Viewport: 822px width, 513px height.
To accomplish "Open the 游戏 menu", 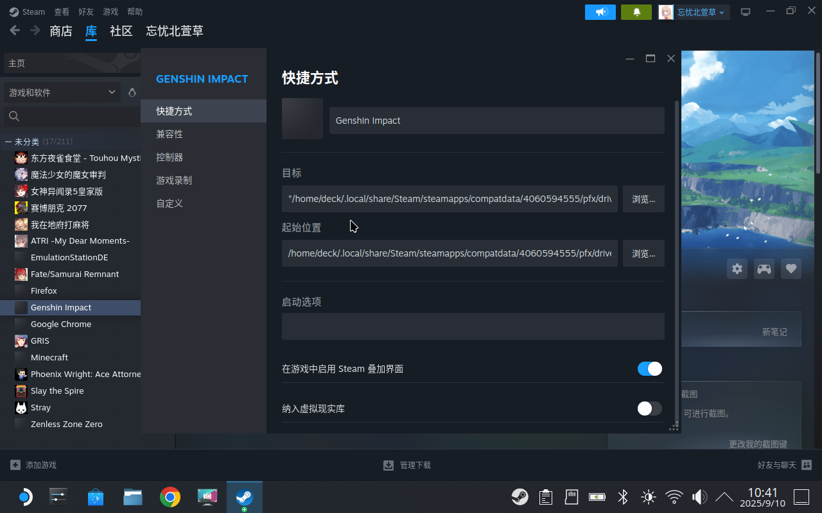I will point(110,12).
